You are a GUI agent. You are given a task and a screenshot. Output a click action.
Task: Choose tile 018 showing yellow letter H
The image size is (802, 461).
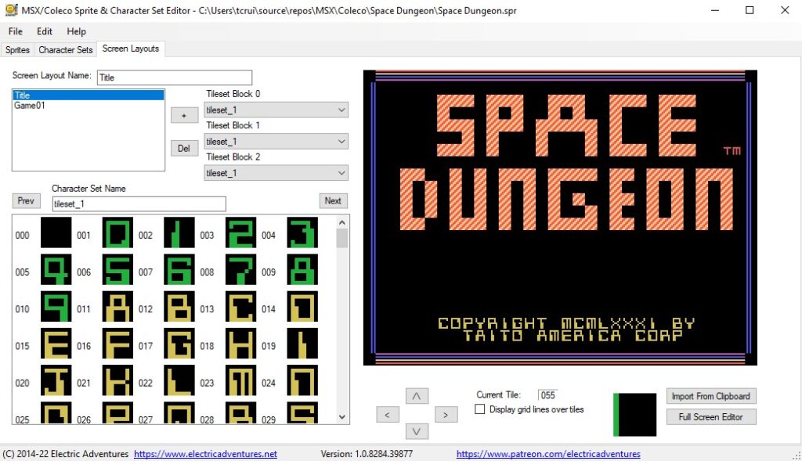click(241, 343)
